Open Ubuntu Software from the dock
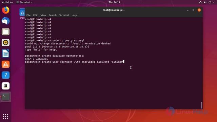This screenshot has height=122, width=217. click(x=5, y=64)
